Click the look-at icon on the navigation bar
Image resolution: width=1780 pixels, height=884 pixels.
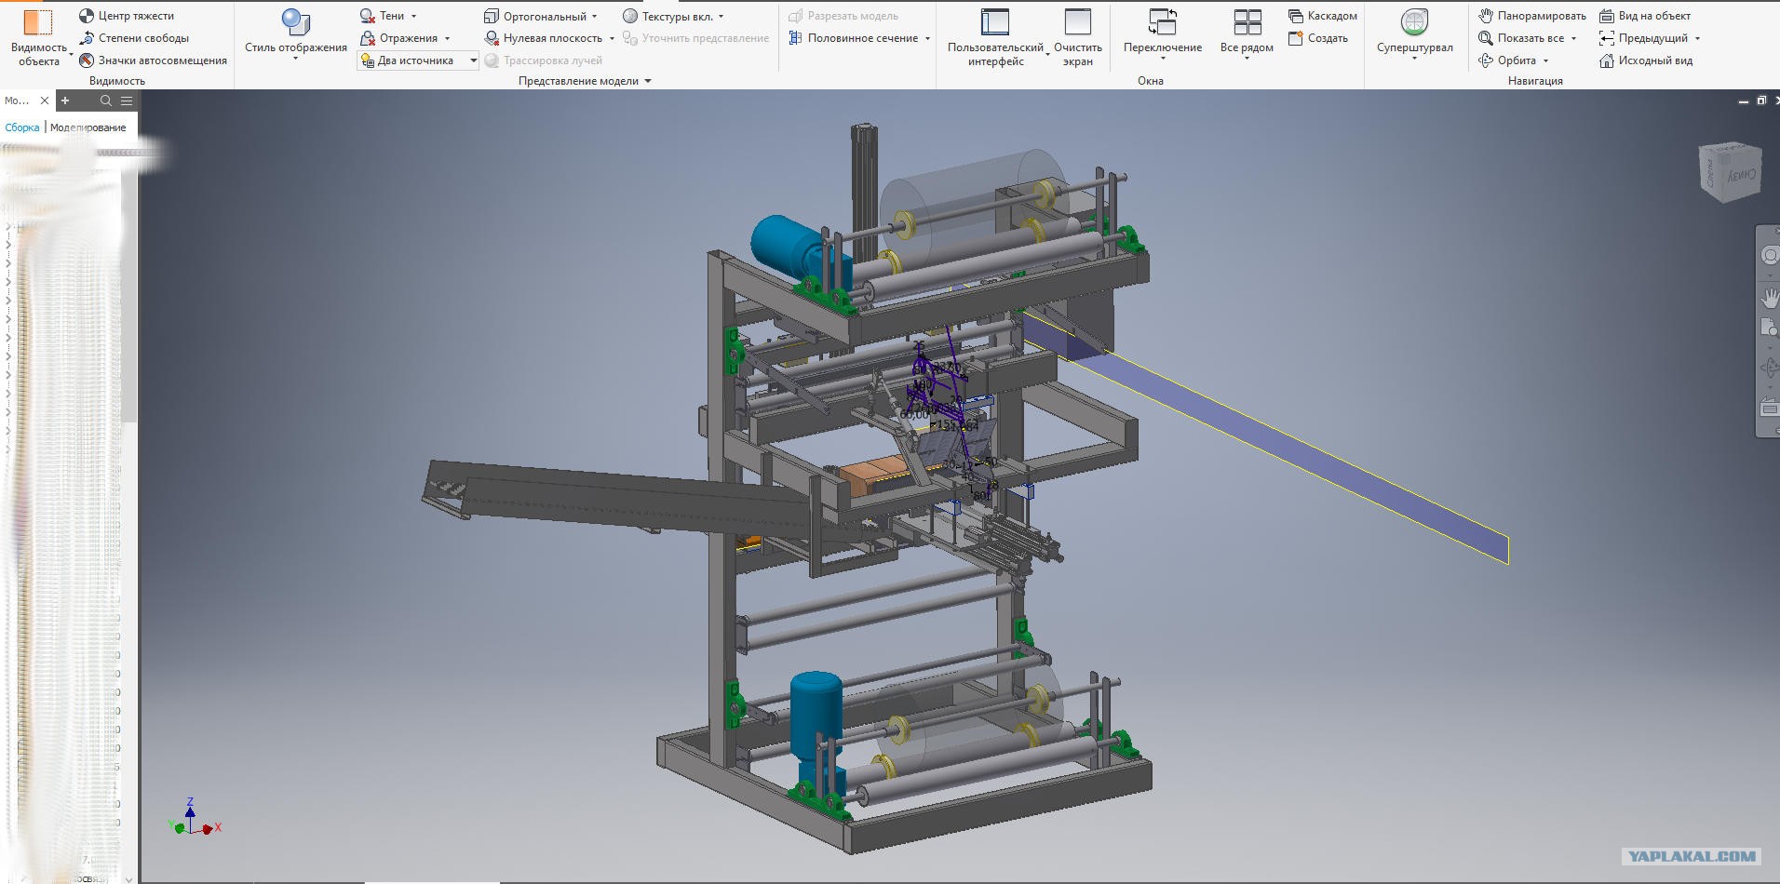coord(1770,408)
